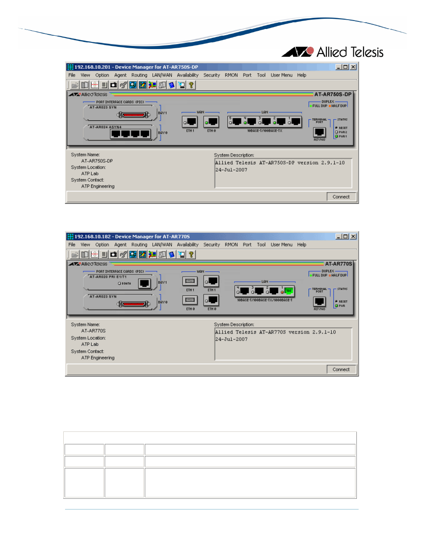Click the ASYN0 terminal port on AT-AR750S-DP

[319, 132]
